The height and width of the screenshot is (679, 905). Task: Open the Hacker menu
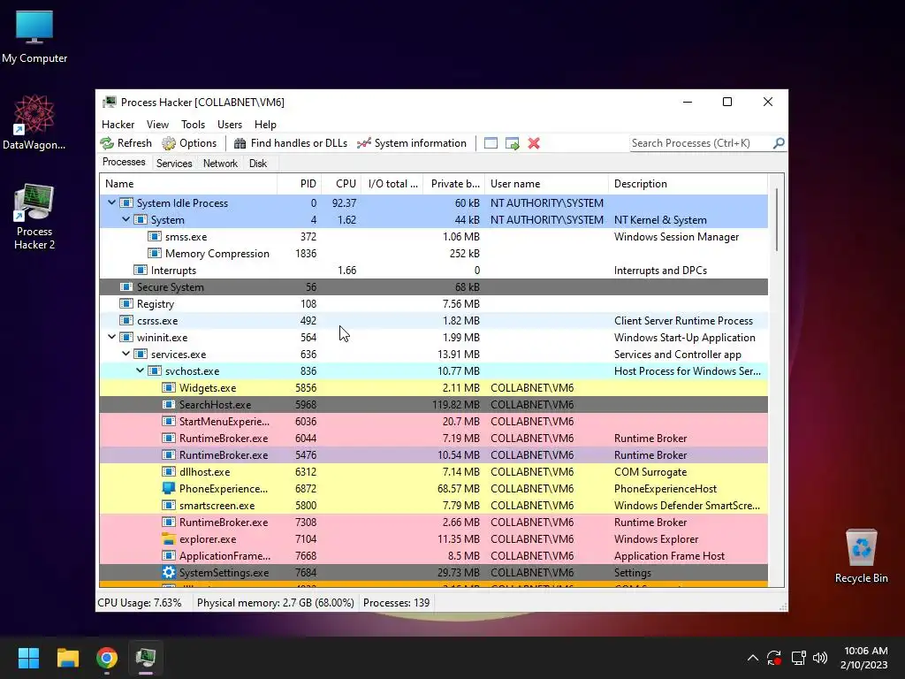pos(118,124)
